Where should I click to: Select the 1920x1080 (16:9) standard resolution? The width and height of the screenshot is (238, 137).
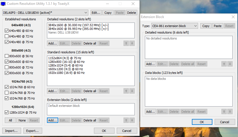(66, 73)
